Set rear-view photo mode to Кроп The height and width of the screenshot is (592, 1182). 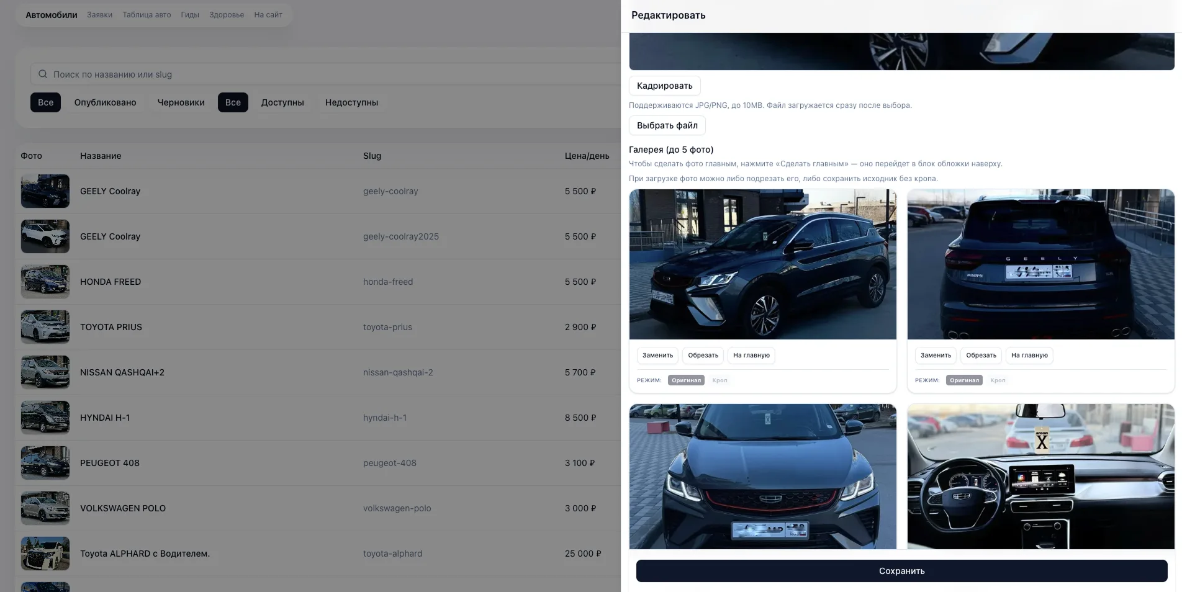998,380
